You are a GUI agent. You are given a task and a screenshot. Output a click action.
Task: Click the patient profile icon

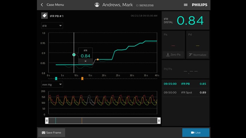tap(97, 5)
